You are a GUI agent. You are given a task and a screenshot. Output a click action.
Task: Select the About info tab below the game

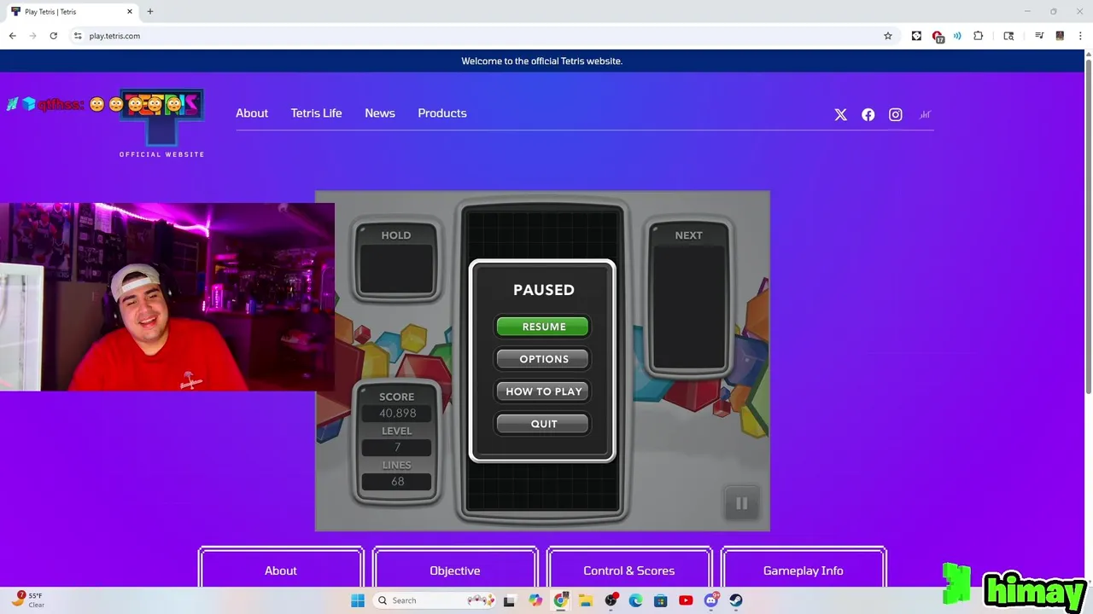pyautogui.click(x=281, y=570)
